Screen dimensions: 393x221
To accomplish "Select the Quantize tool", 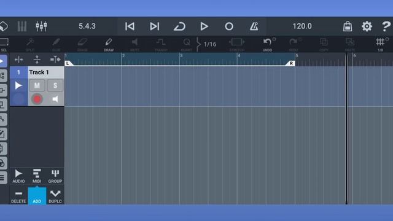I will click(x=187, y=44).
